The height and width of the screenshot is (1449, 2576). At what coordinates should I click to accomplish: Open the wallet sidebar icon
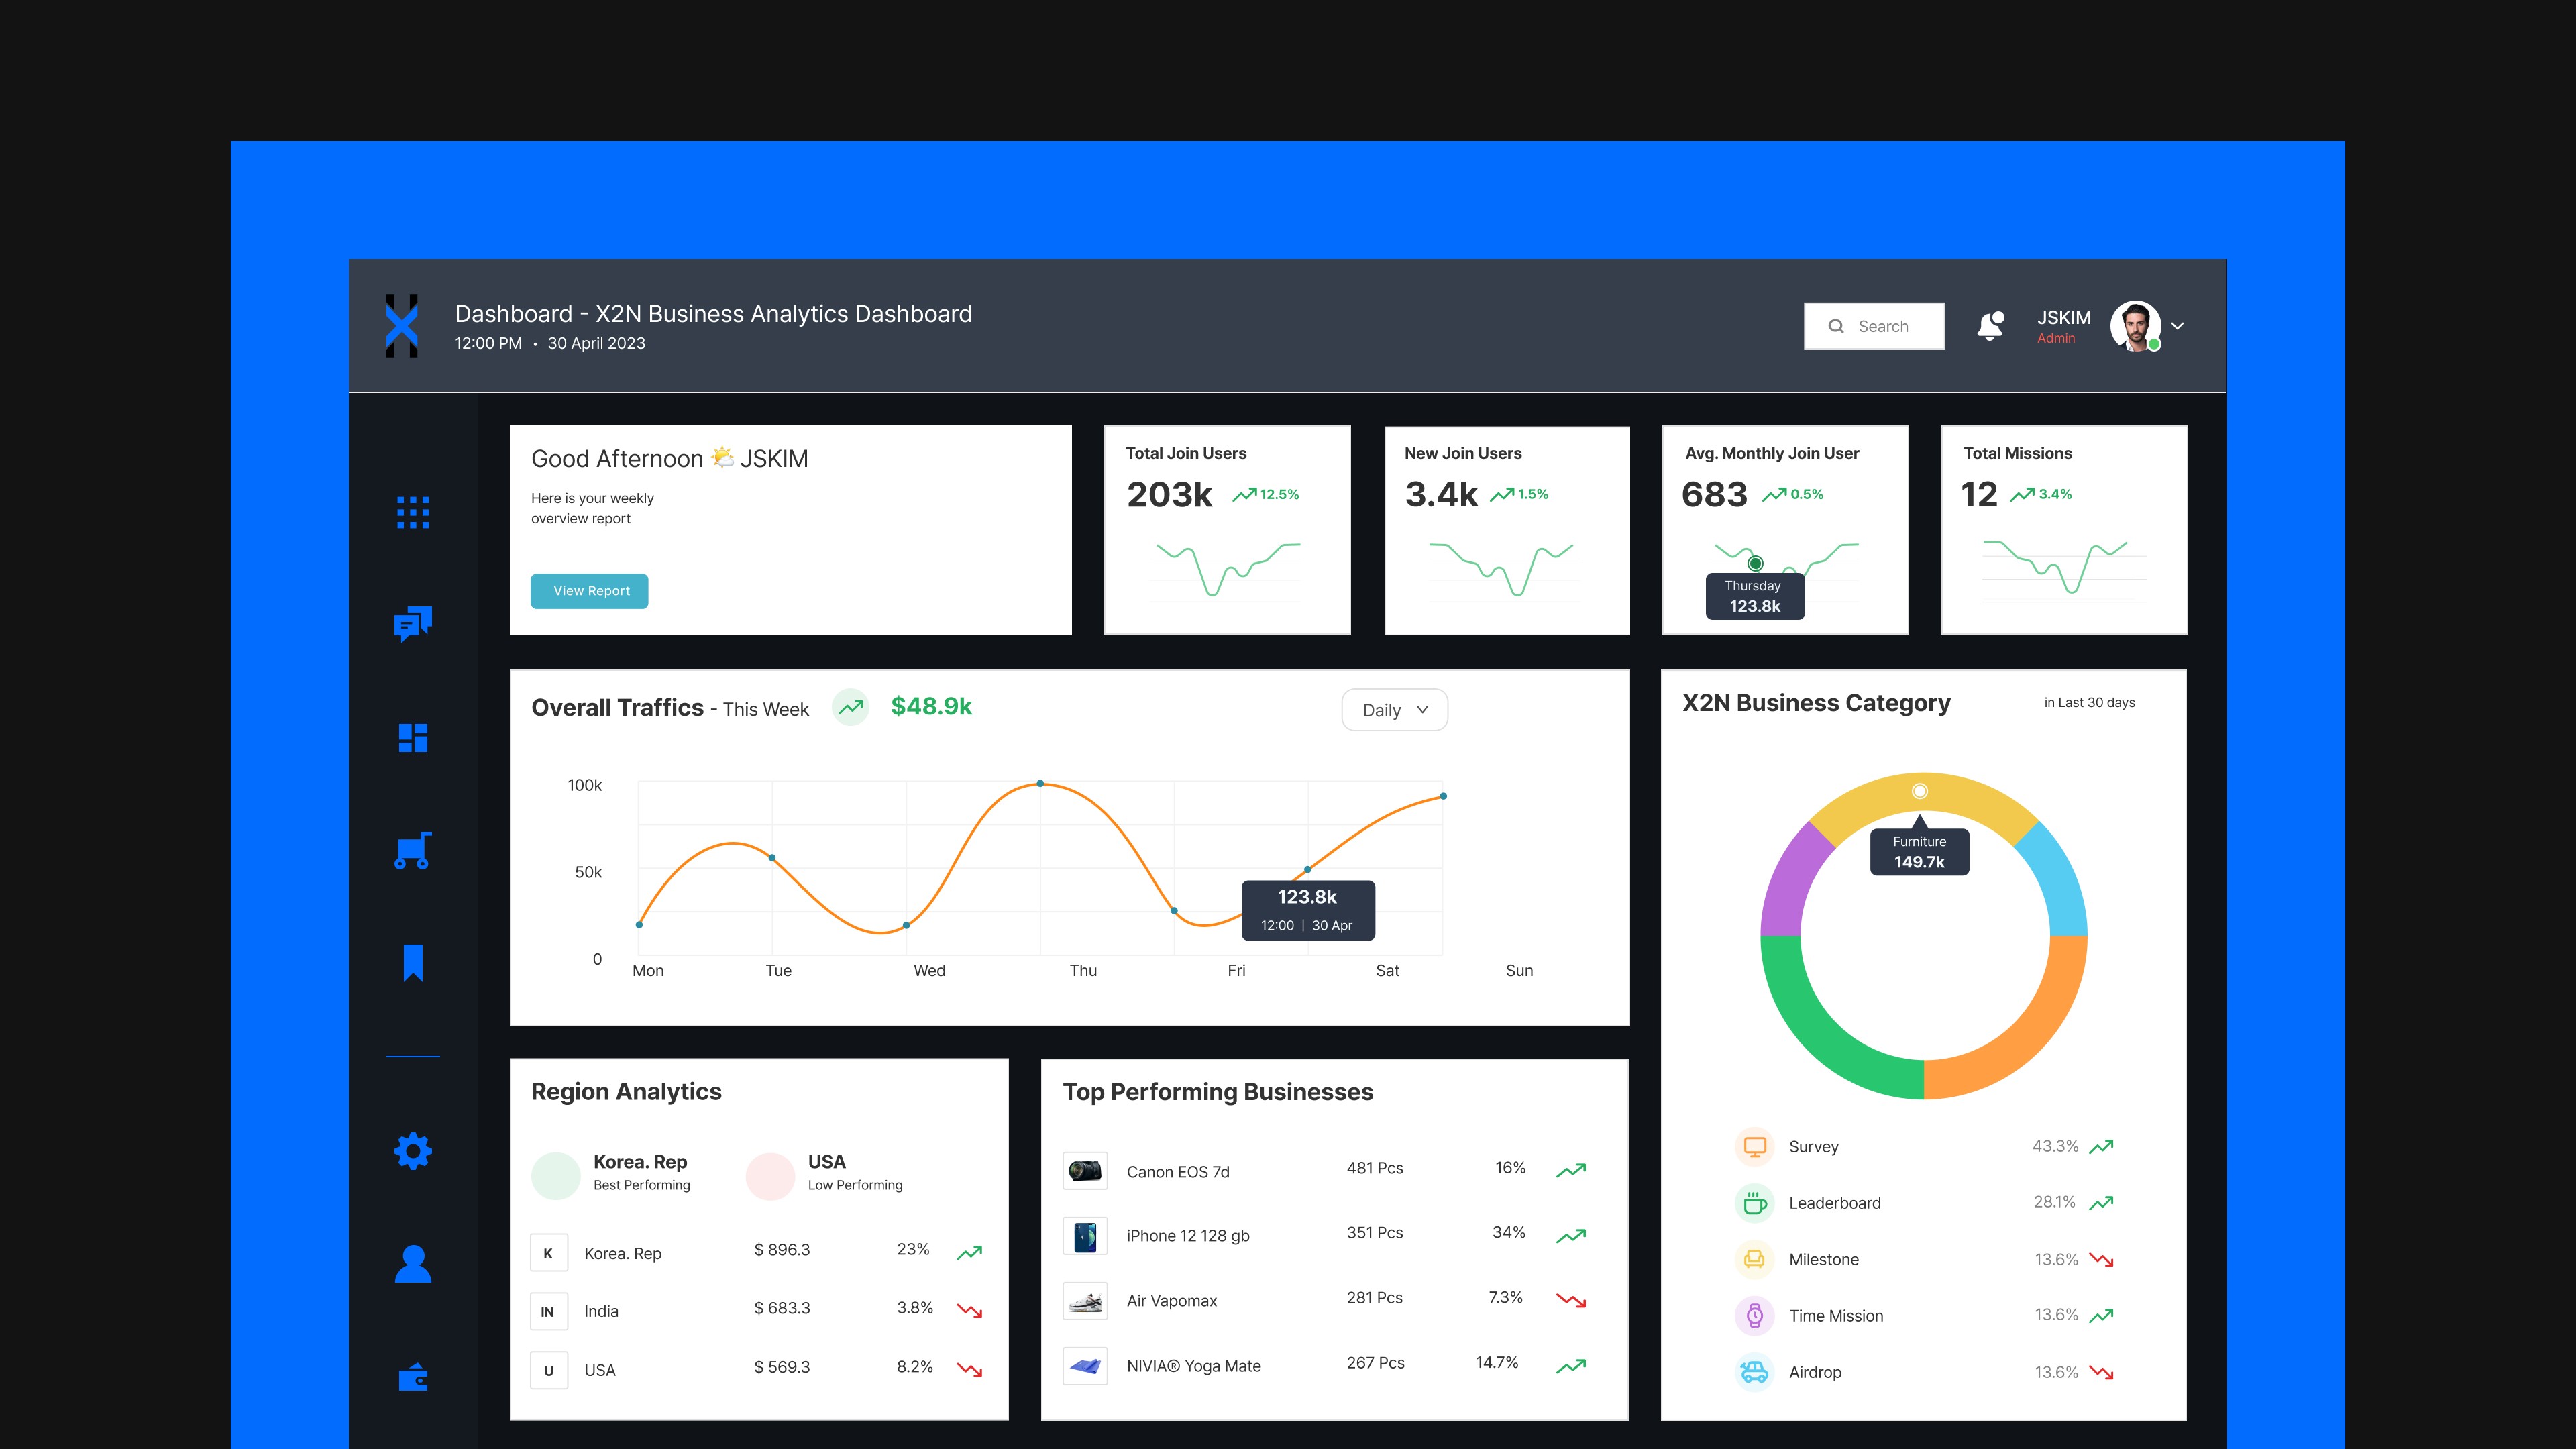coord(413,1378)
